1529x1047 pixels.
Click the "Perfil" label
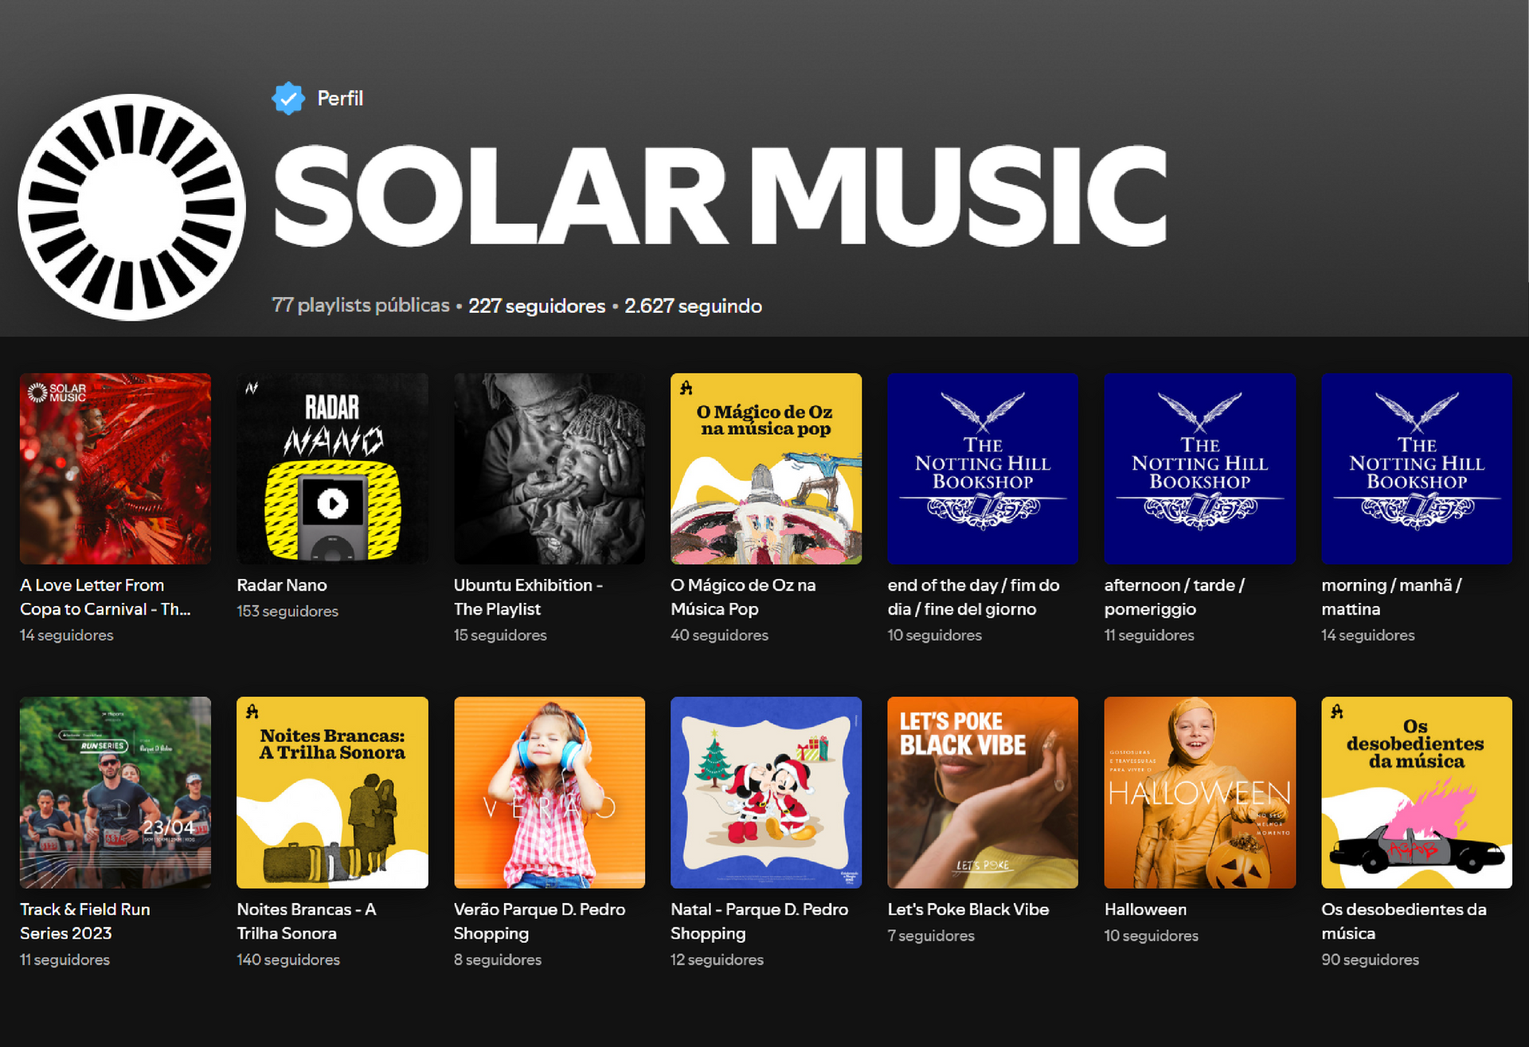(340, 99)
